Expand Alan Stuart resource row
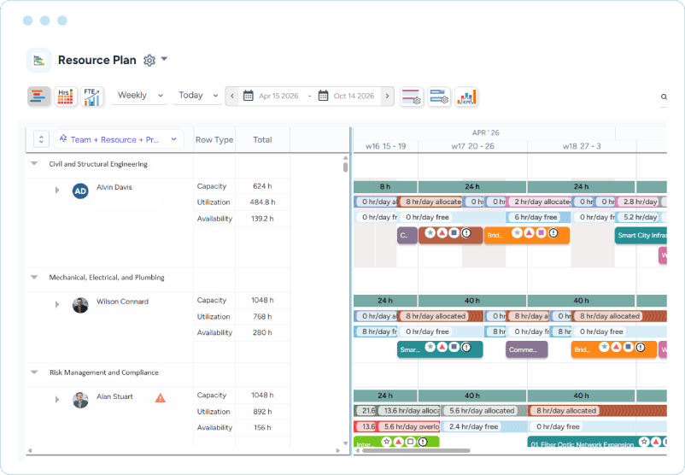This screenshot has width=685, height=475. point(56,400)
